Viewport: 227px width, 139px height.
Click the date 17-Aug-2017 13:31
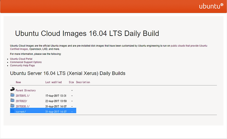tap(56, 96)
